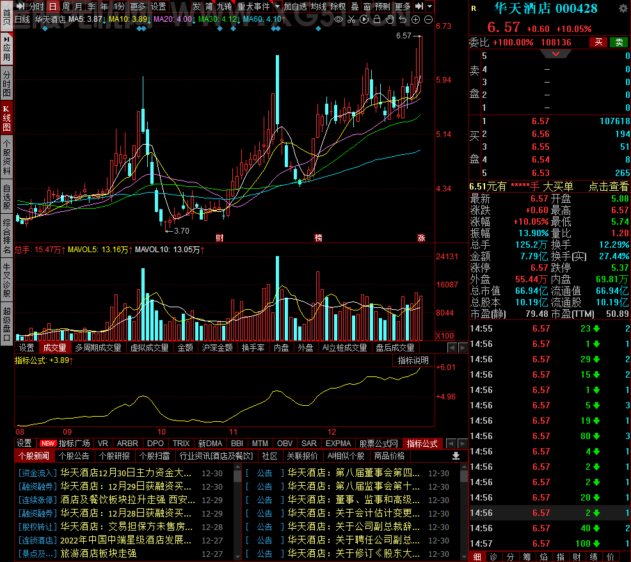Click the 财 marker at the bottom of the K-line chart
This screenshot has width=631, height=562.
[x=220, y=237]
